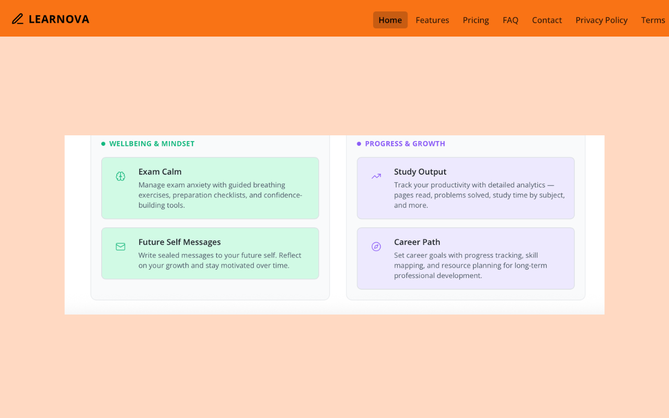669x418 pixels.
Task: Click the trending arrow icon beside Study Output
Action: click(376, 176)
